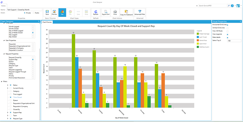
Task: Collapse the User Properties section
Action: point(4,40)
